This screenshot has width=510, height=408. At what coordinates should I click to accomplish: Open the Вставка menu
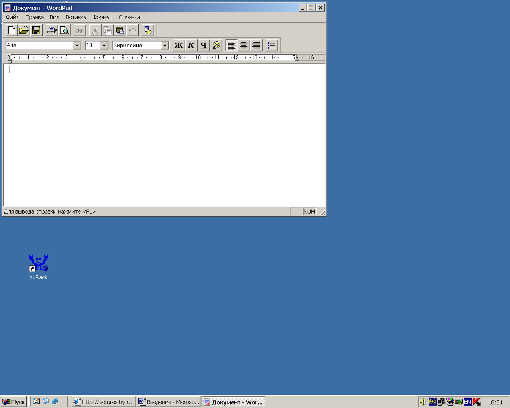coord(76,17)
